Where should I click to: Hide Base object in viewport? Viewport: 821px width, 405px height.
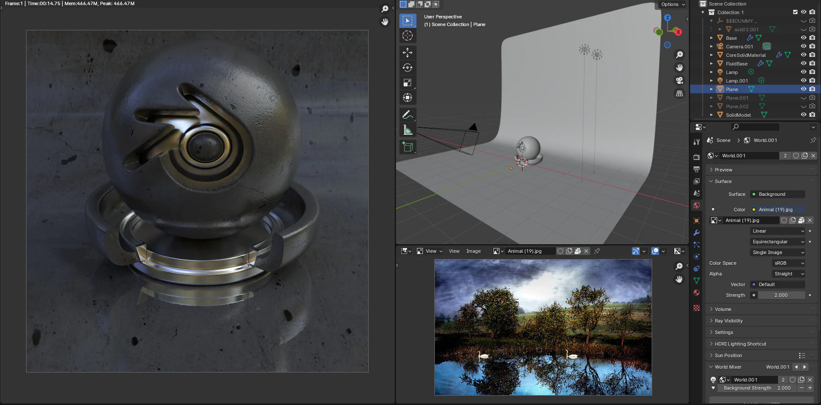tap(803, 38)
